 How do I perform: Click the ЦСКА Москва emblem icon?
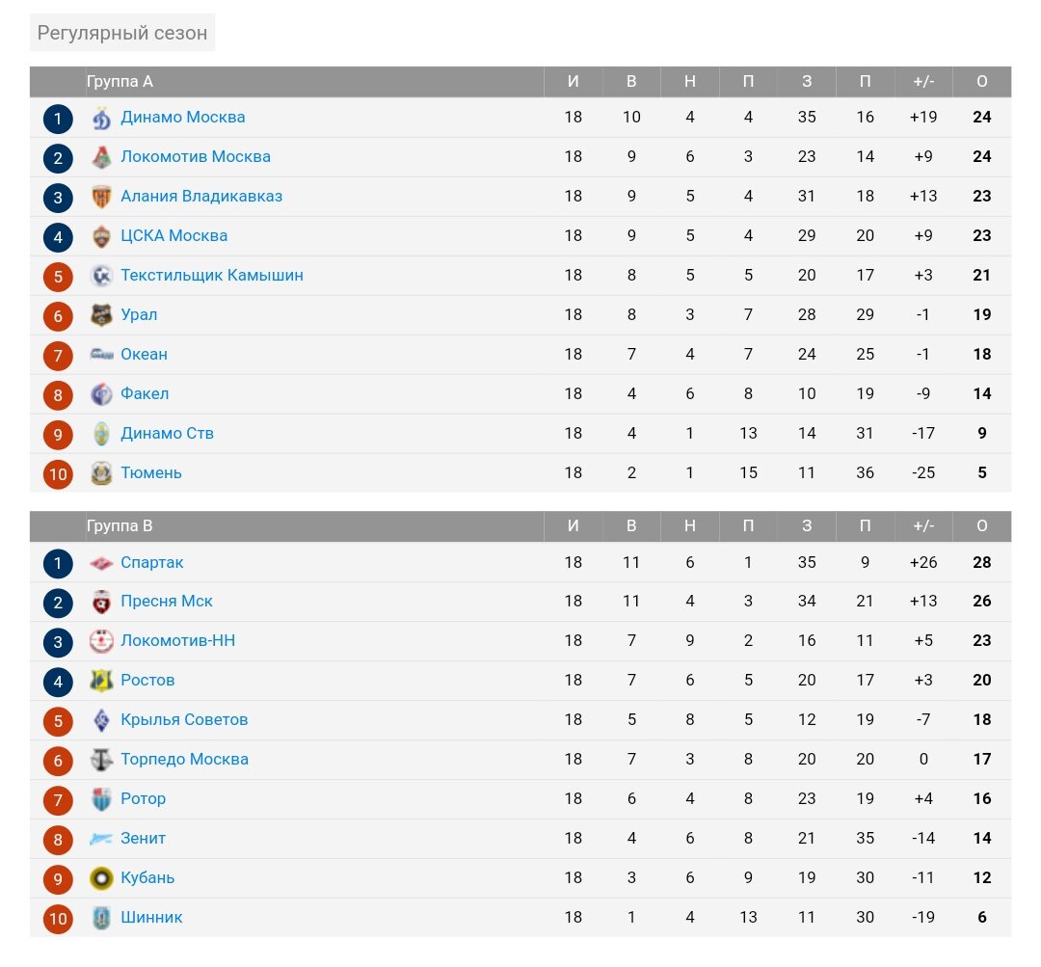[x=101, y=236]
